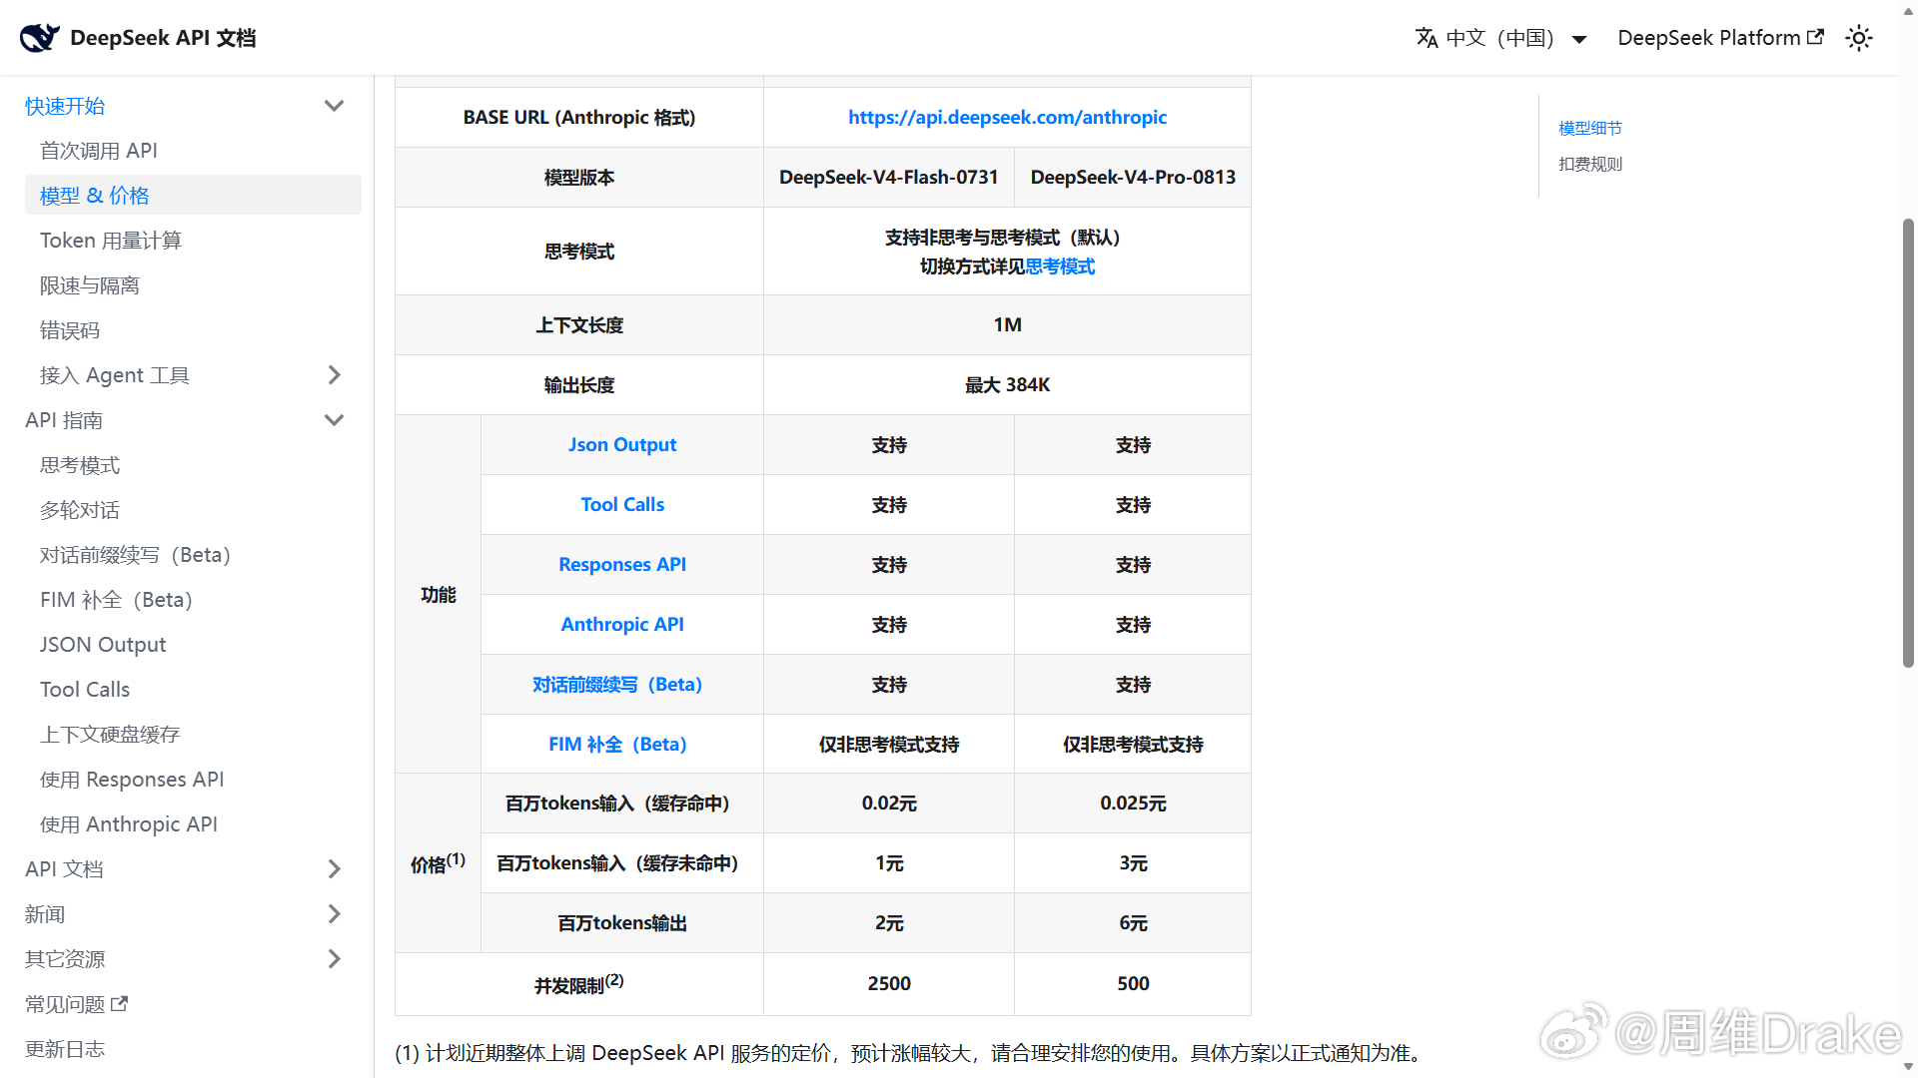Collapse the 快速开始 section chevron
The height and width of the screenshot is (1078, 1918).
[334, 106]
